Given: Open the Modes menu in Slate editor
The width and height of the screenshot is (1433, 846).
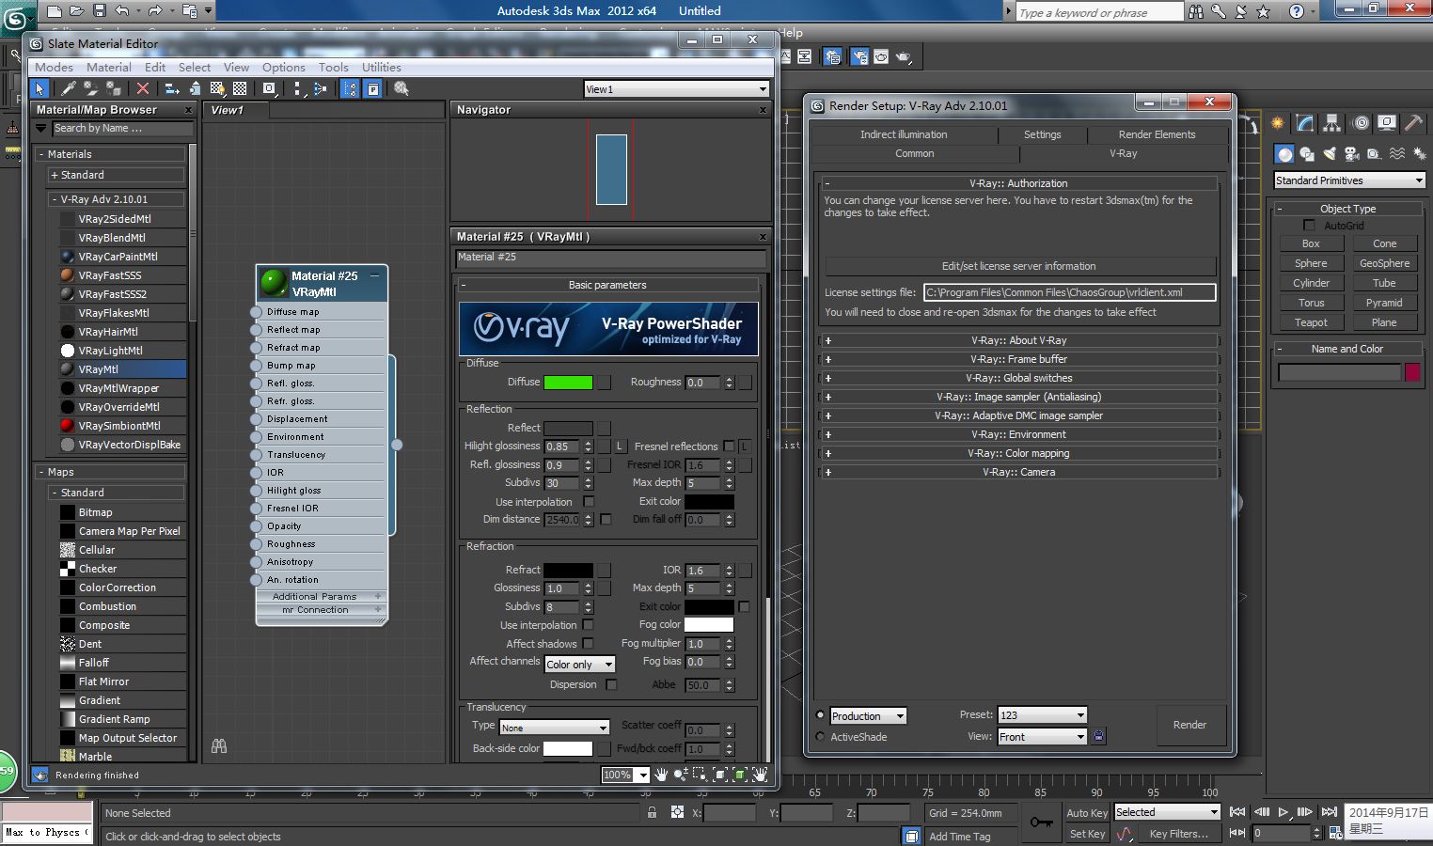Looking at the screenshot, I should pos(54,68).
